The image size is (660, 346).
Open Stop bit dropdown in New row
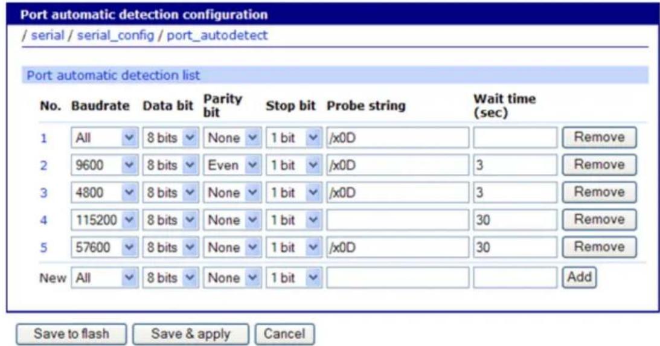[294, 278]
